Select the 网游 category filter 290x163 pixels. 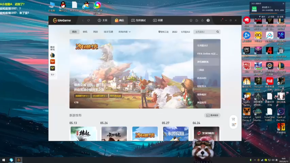tap(95, 32)
